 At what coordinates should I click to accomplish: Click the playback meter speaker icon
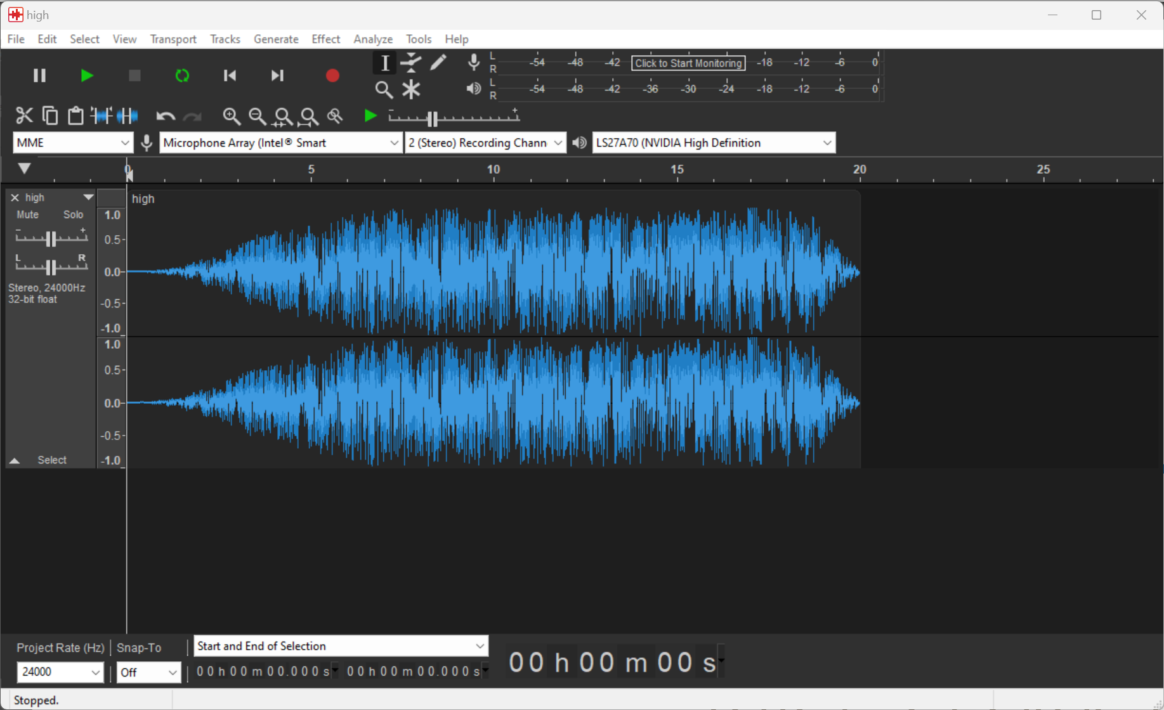click(x=473, y=89)
